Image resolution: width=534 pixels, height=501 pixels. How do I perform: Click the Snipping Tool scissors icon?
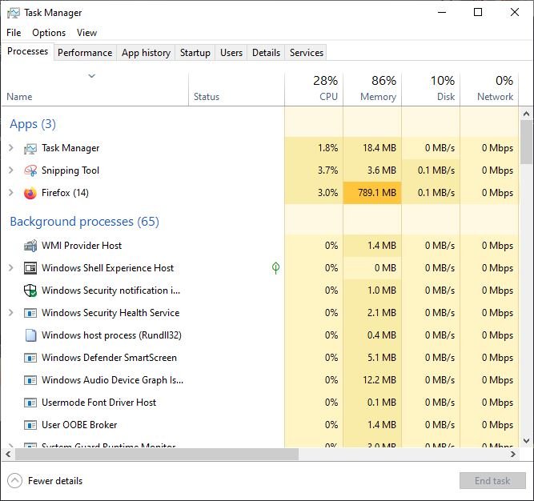(30, 170)
